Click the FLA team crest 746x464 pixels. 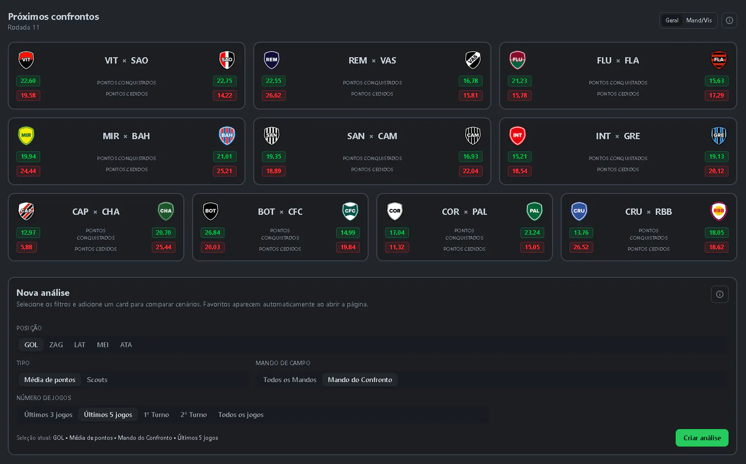pos(719,60)
